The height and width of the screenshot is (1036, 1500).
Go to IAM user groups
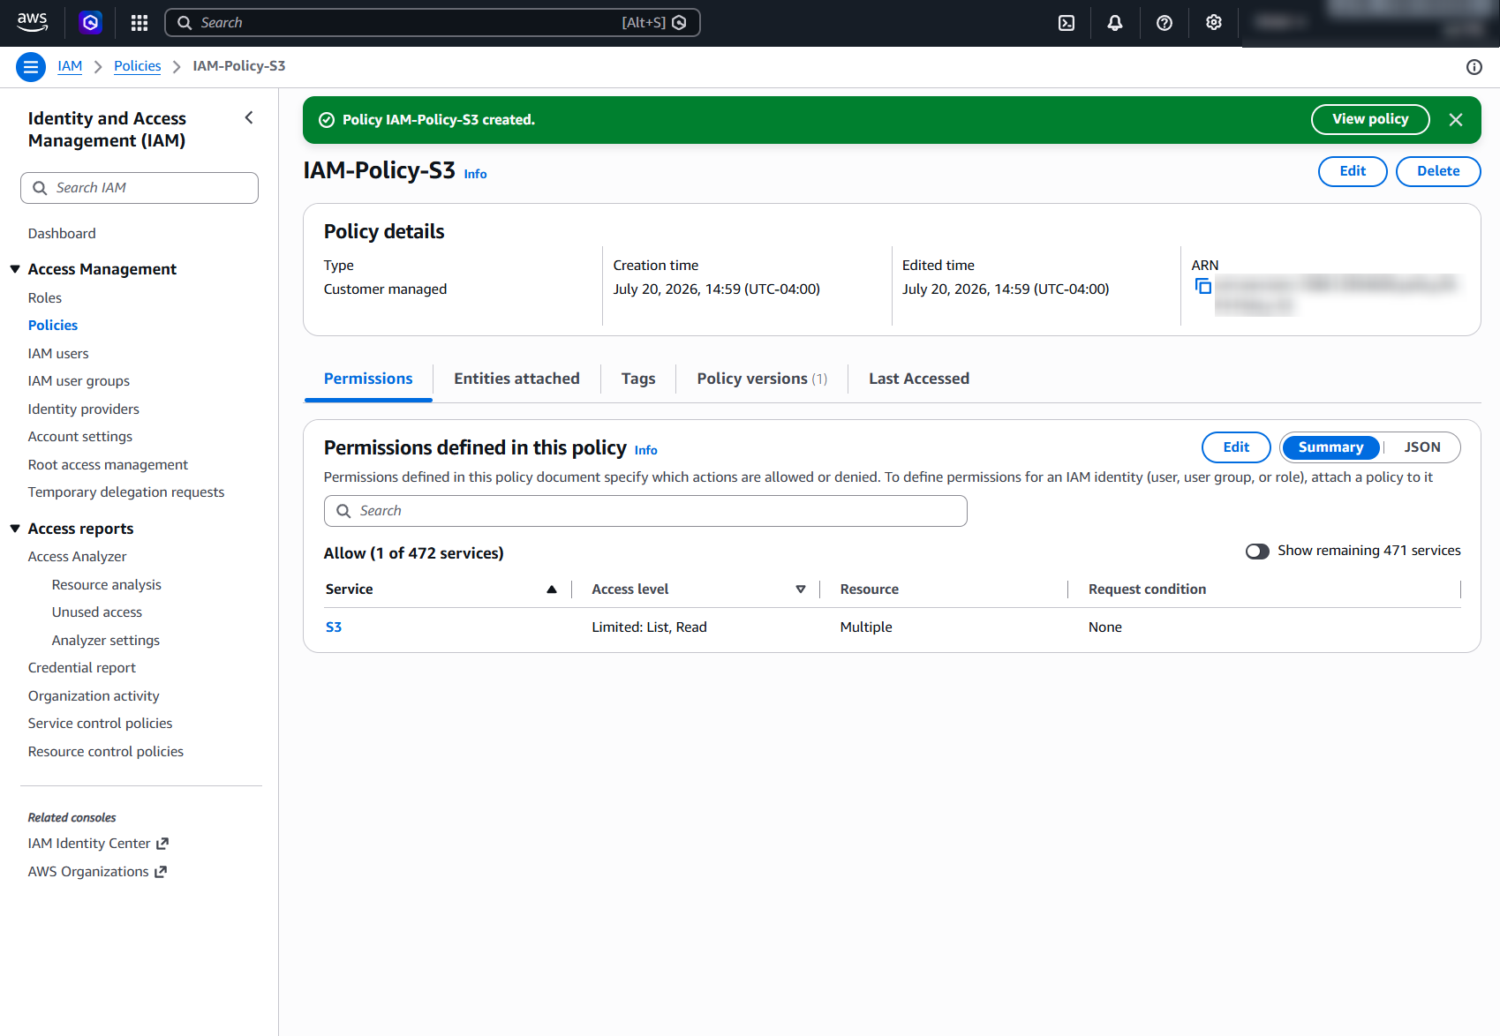pos(79,381)
